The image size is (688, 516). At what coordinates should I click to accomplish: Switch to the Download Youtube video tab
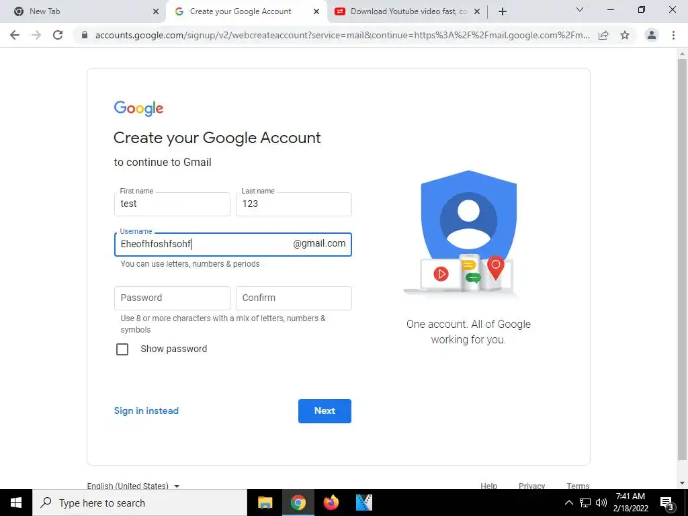407,11
